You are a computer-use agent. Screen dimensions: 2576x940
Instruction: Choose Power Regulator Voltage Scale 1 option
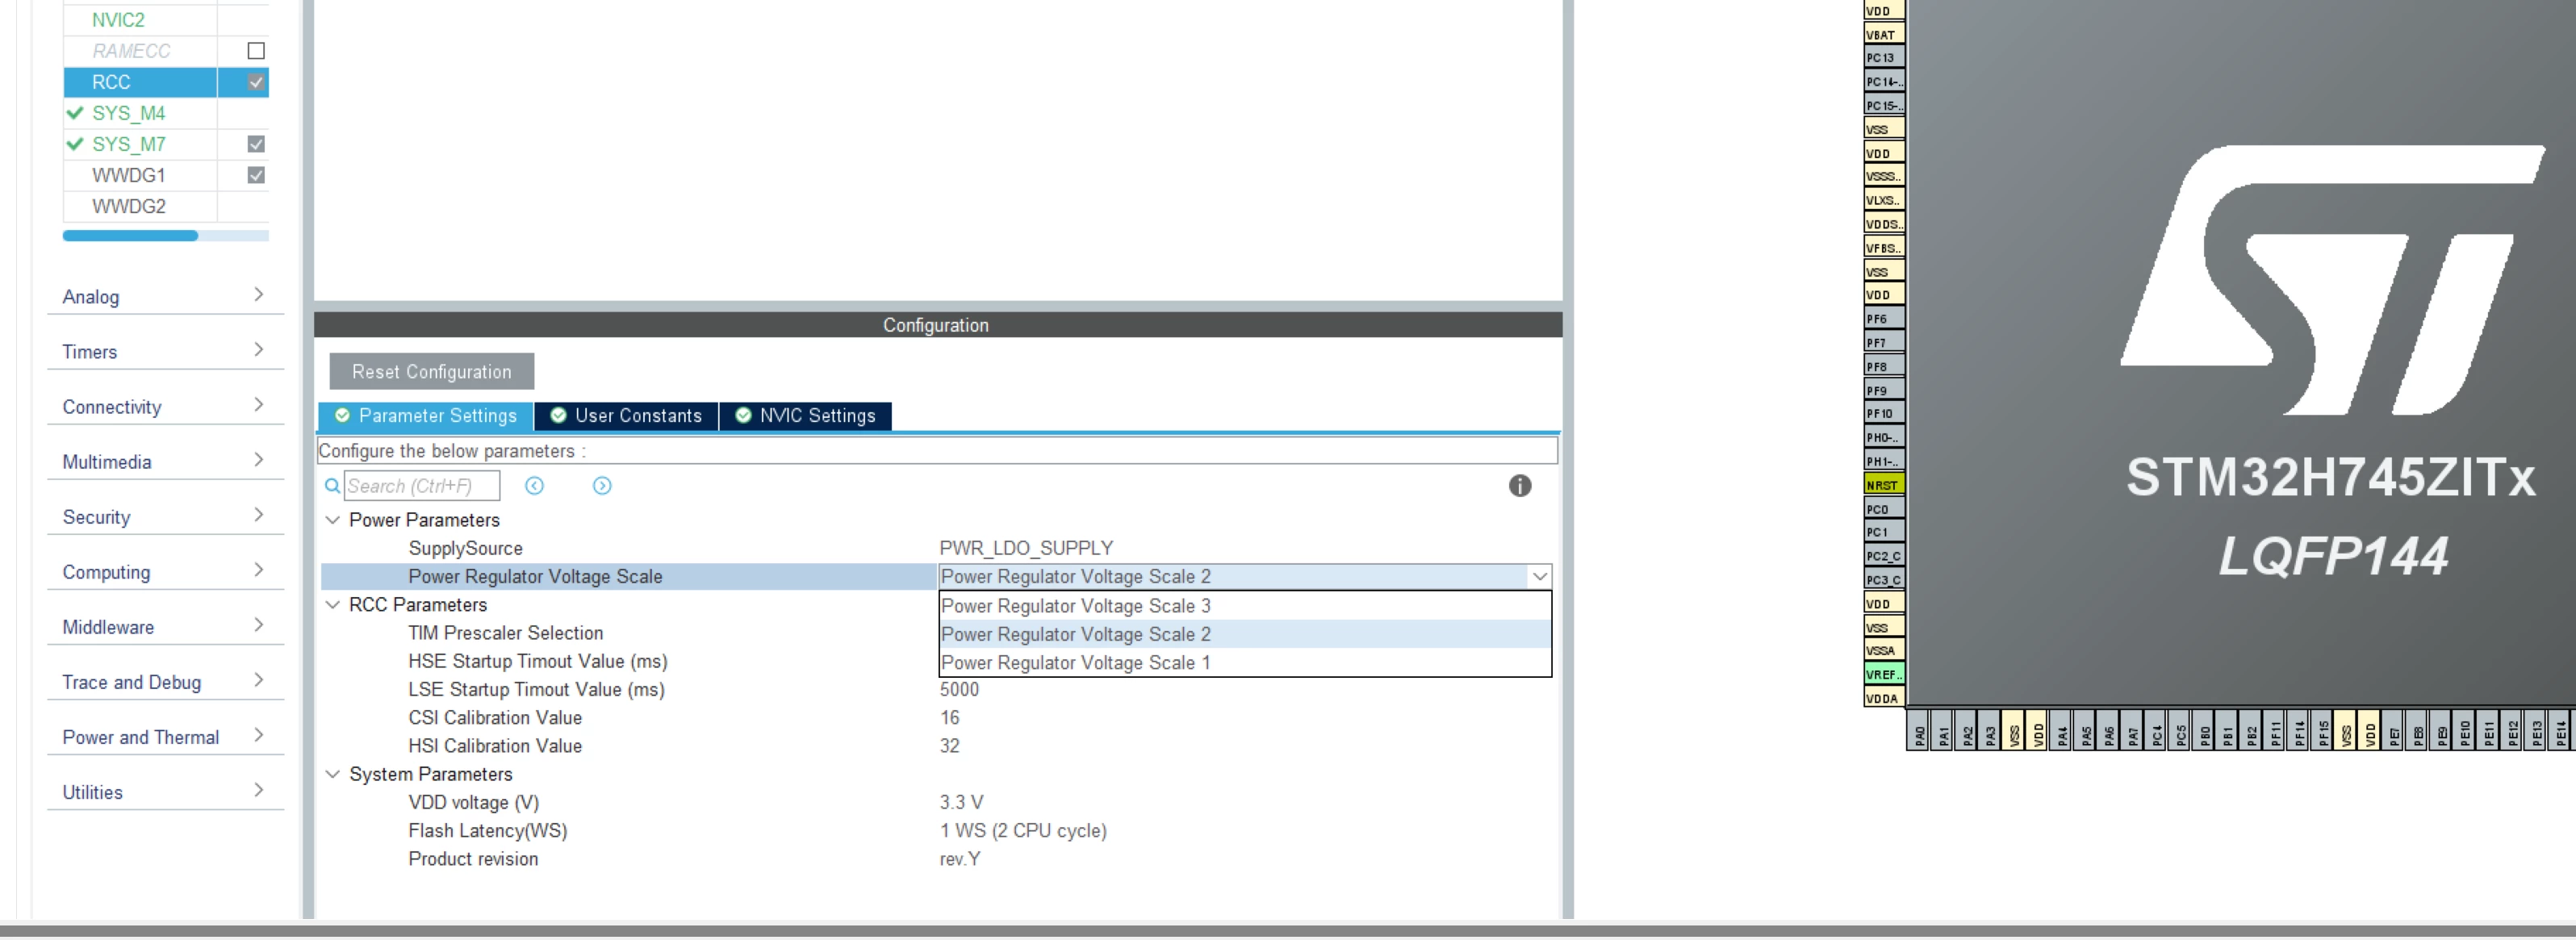(1245, 663)
